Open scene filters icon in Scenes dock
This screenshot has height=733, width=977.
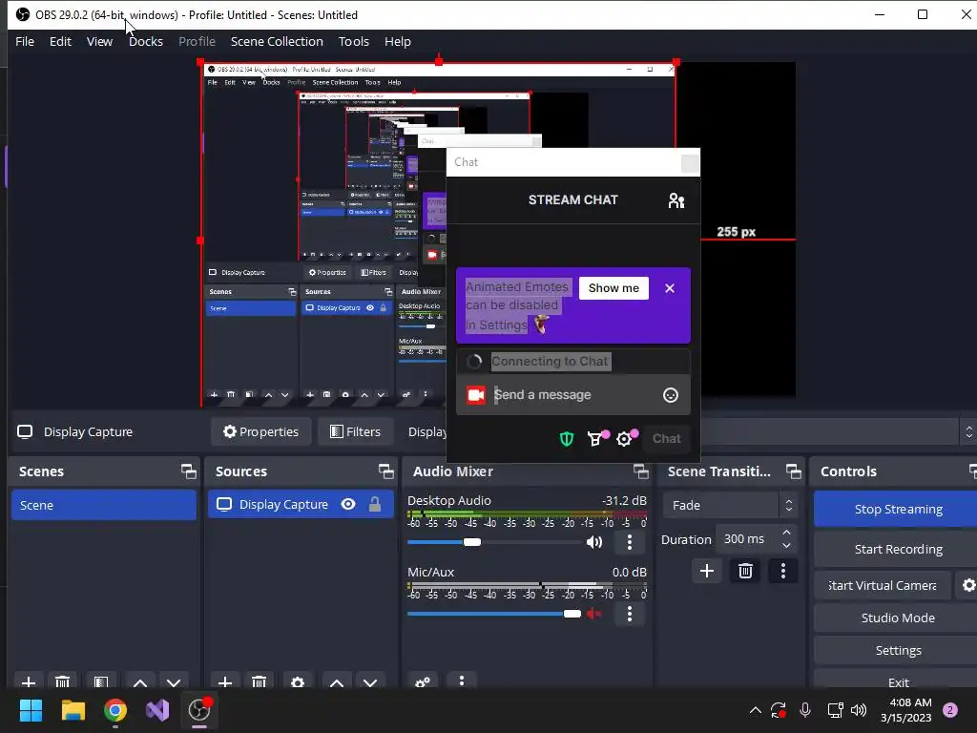tap(101, 681)
